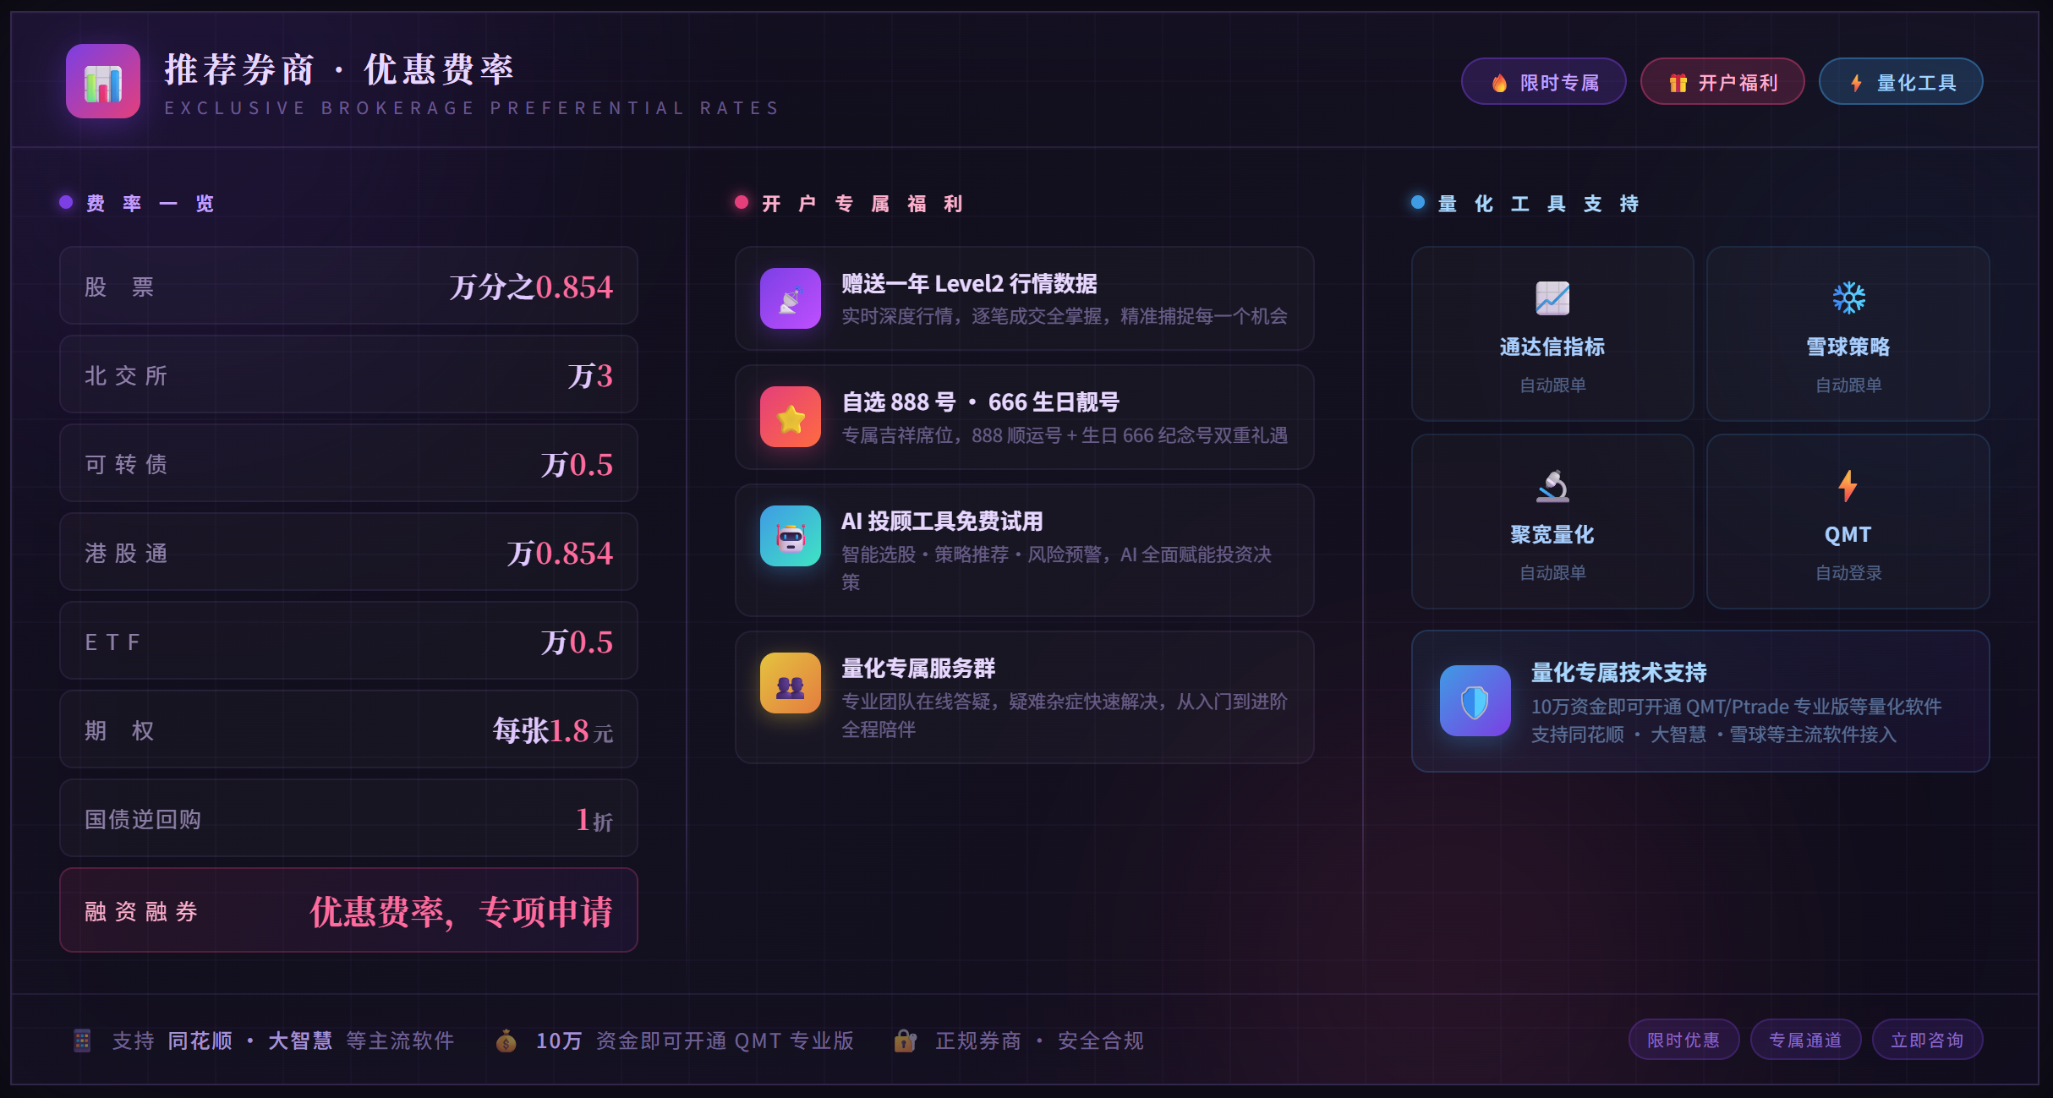Image resolution: width=2053 pixels, height=1098 pixels.
Task: Select the 自选靓号星星图标
Action: click(790, 417)
